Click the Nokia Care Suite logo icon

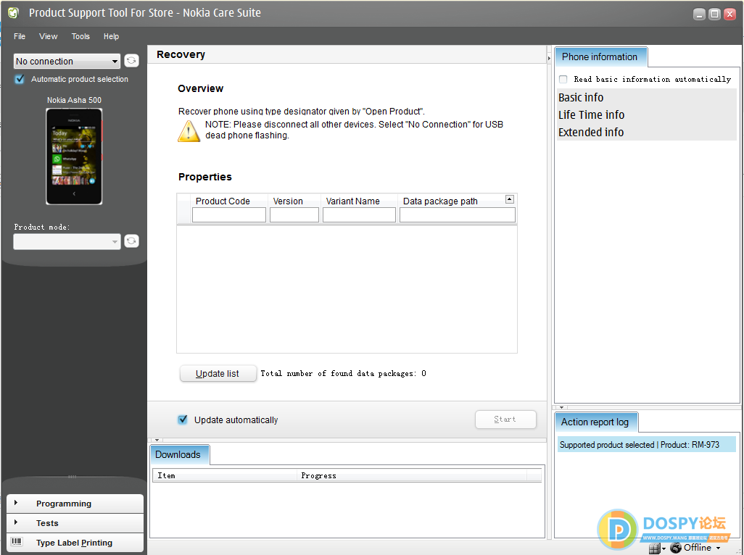click(13, 13)
